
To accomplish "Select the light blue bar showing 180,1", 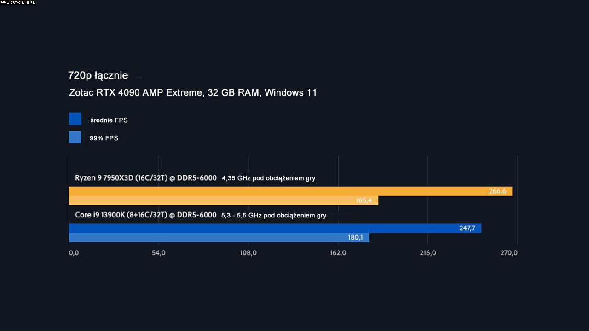I will 219,237.
